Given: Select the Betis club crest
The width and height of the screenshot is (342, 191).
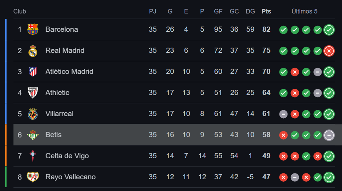Looking at the screenshot, I should pos(33,135).
